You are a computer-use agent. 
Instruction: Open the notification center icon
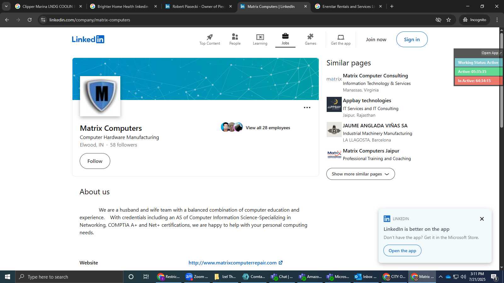(494, 277)
